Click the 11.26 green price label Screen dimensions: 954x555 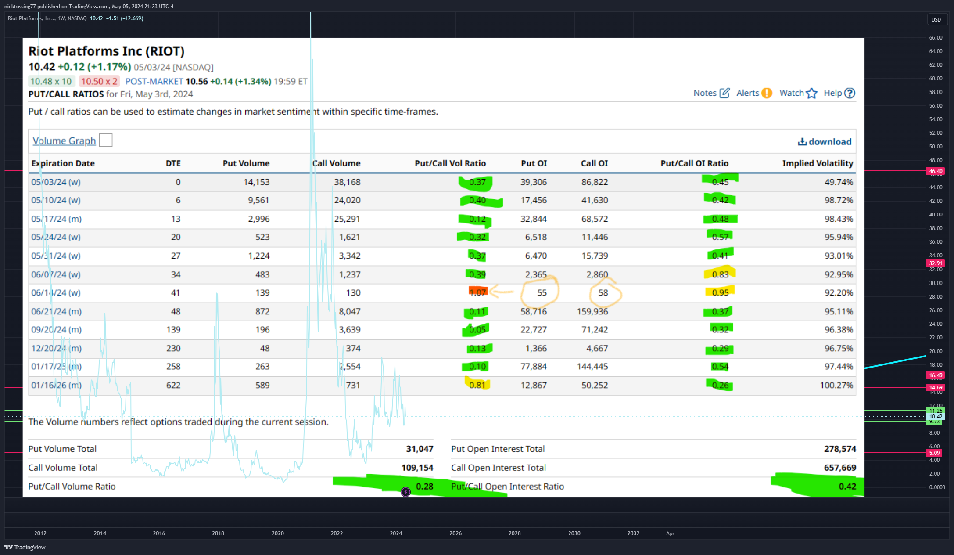936,411
